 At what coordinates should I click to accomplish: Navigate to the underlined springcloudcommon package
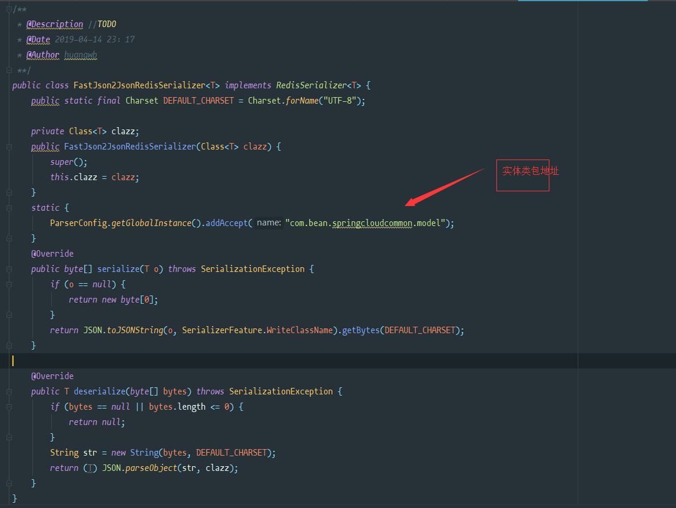tap(372, 223)
